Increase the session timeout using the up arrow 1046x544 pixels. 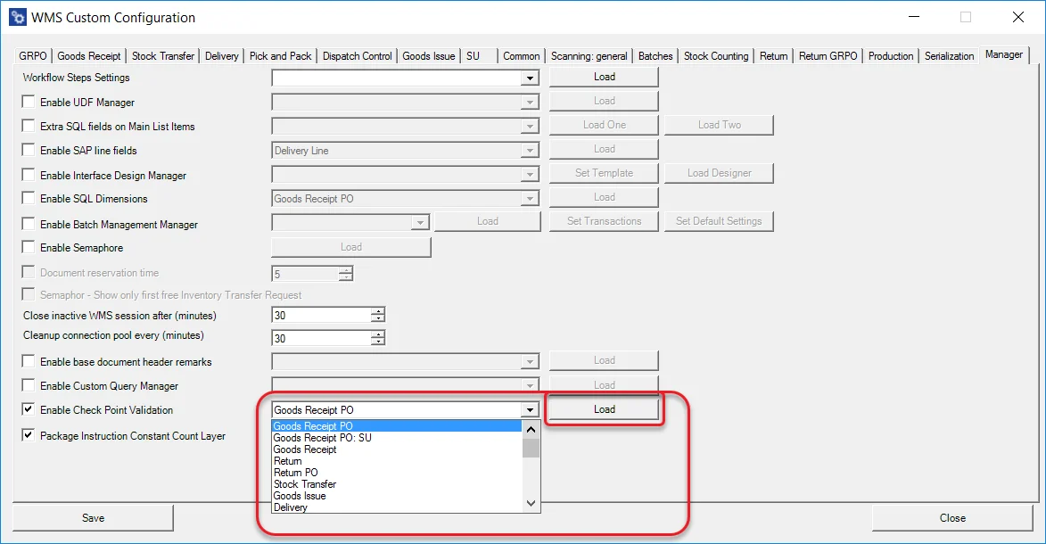pos(377,310)
